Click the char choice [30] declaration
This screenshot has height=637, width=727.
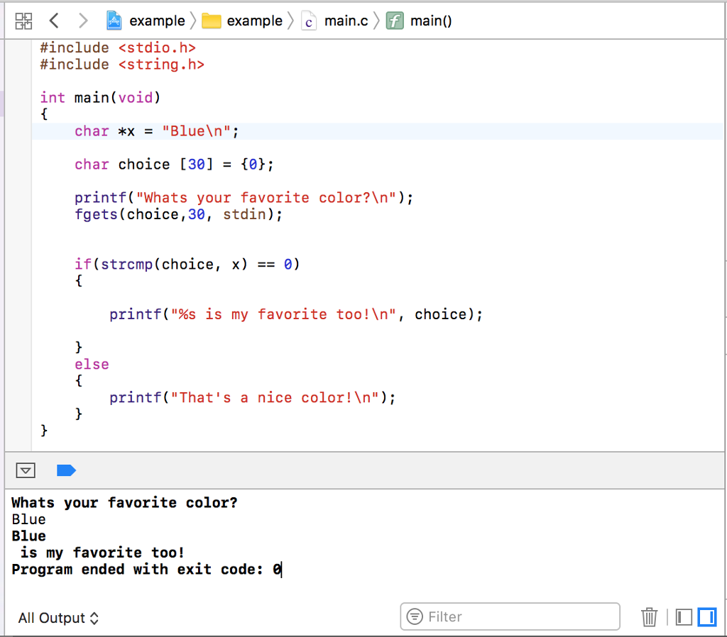click(175, 165)
